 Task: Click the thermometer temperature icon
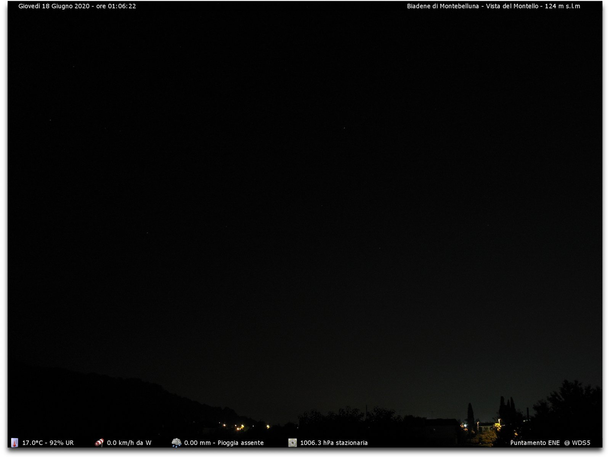[14, 443]
